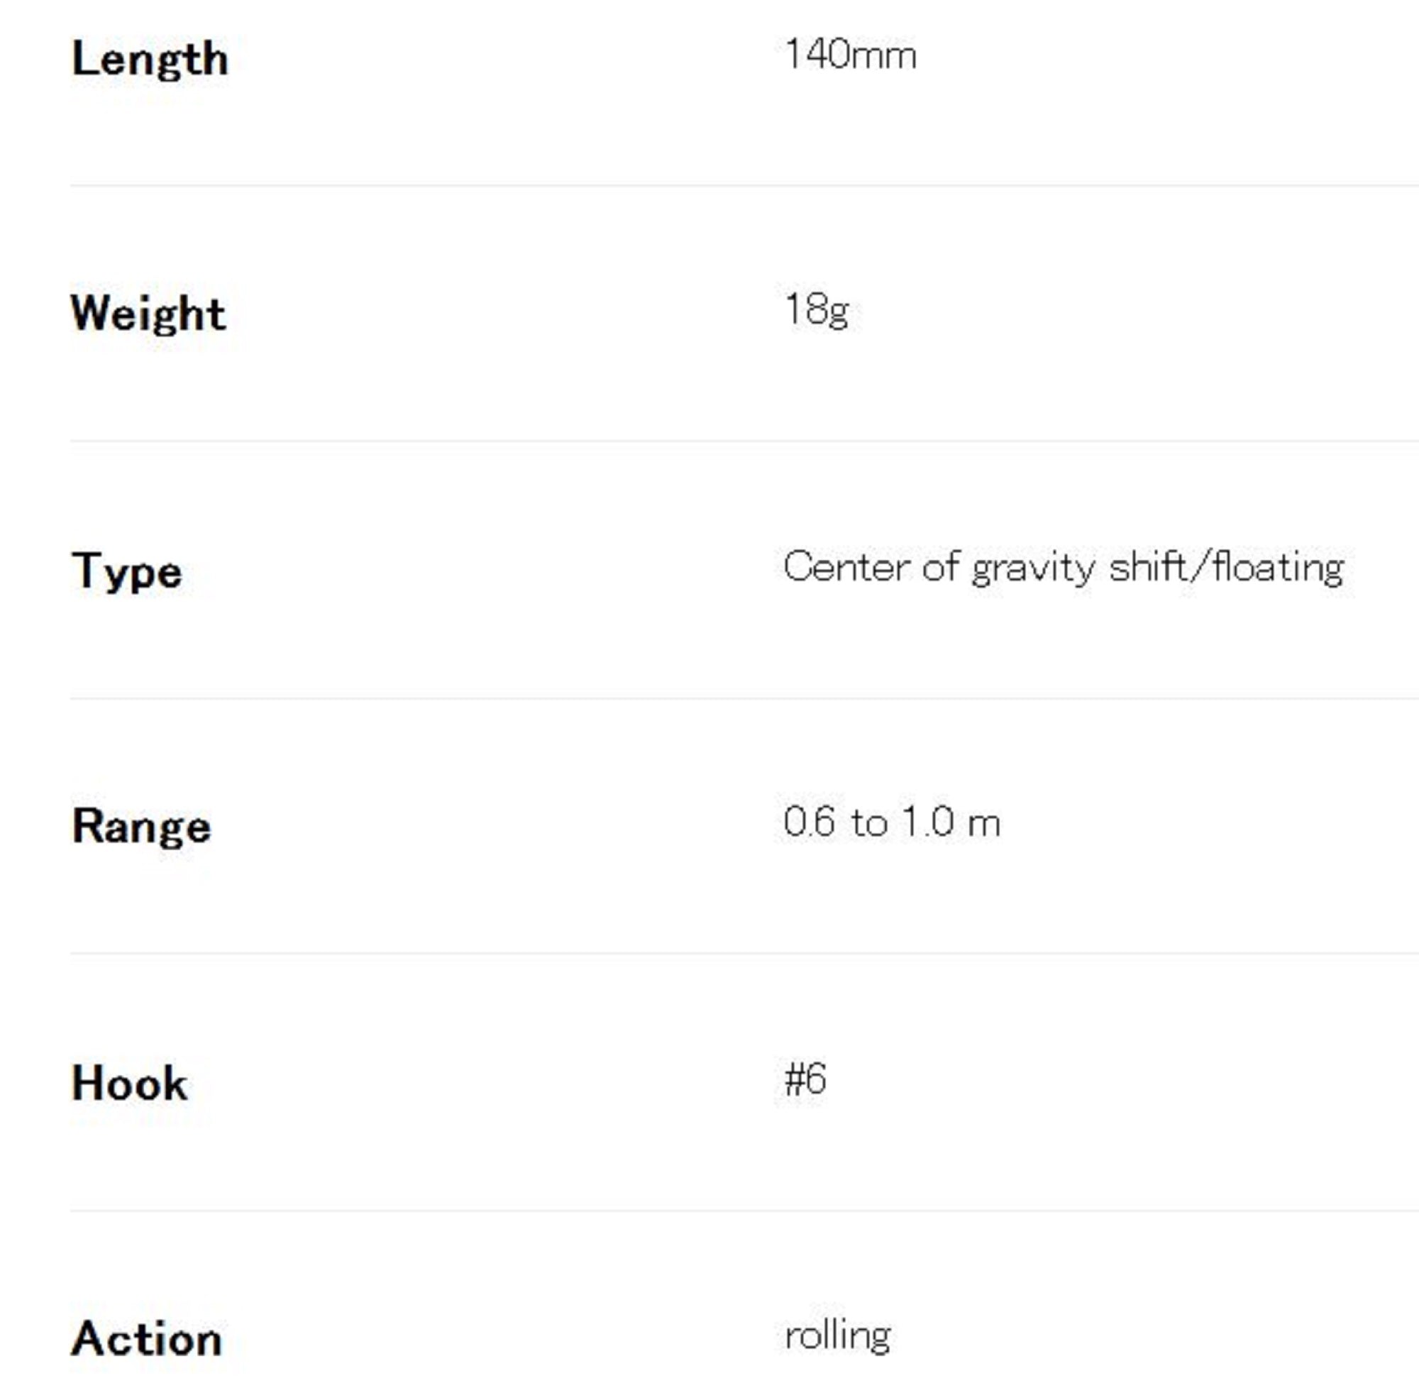Select the rolling action value
Viewport: 1419px width, 1388px height.
point(837,1335)
